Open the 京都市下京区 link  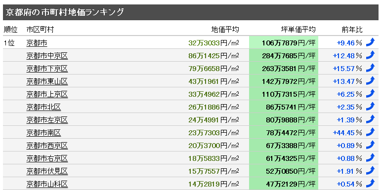point(47,69)
